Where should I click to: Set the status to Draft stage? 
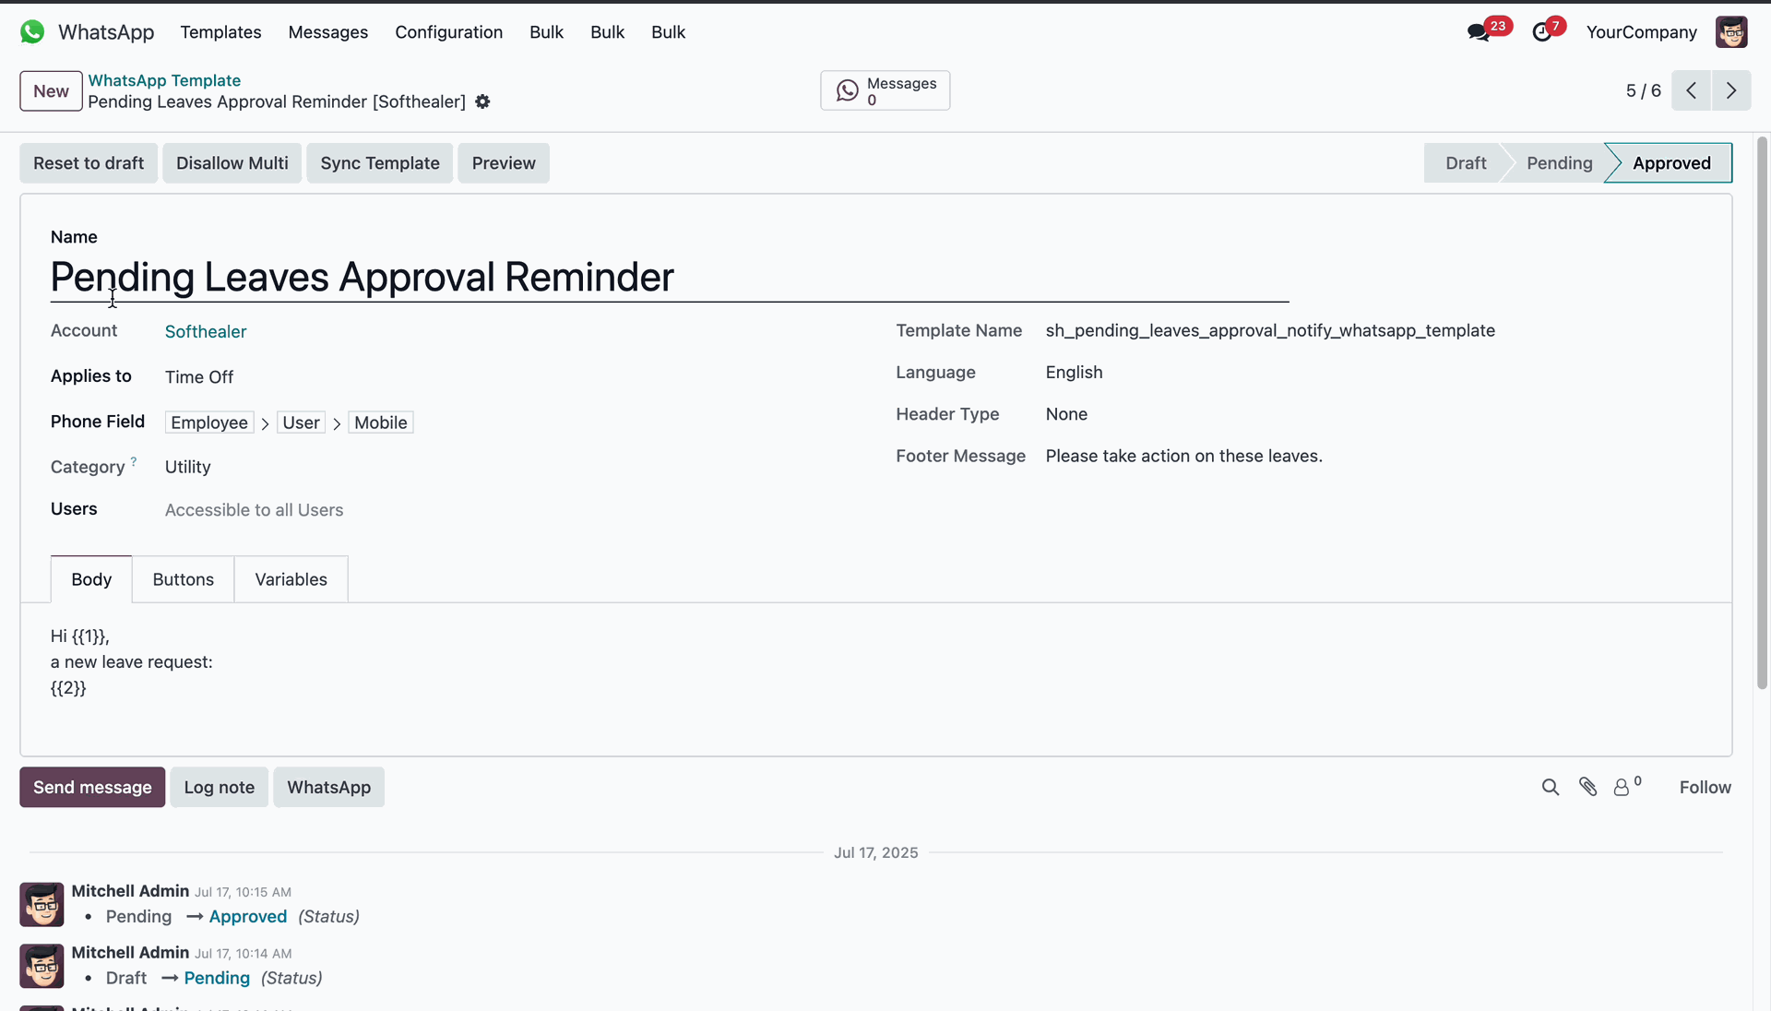click(1465, 163)
